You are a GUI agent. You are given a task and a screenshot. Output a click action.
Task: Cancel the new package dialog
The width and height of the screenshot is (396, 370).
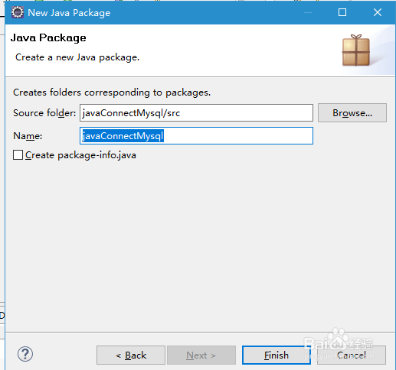(x=352, y=355)
